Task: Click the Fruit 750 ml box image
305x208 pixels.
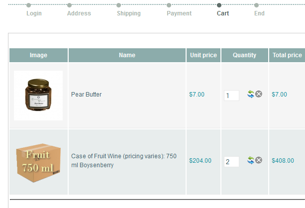Action: coord(38,162)
